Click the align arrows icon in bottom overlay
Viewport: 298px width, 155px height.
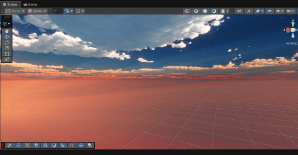click(x=81, y=145)
